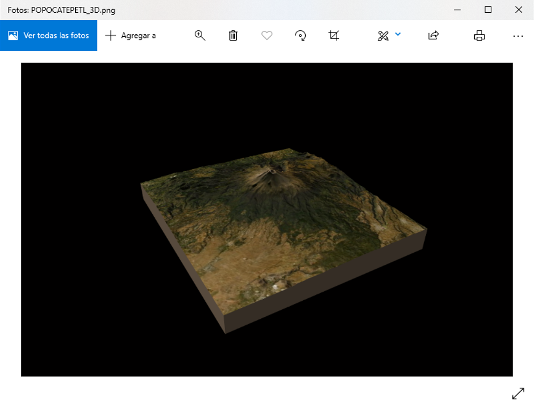534x409 pixels.
Task: Click the picture icon in the blue button
Action: (x=13, y=36)
